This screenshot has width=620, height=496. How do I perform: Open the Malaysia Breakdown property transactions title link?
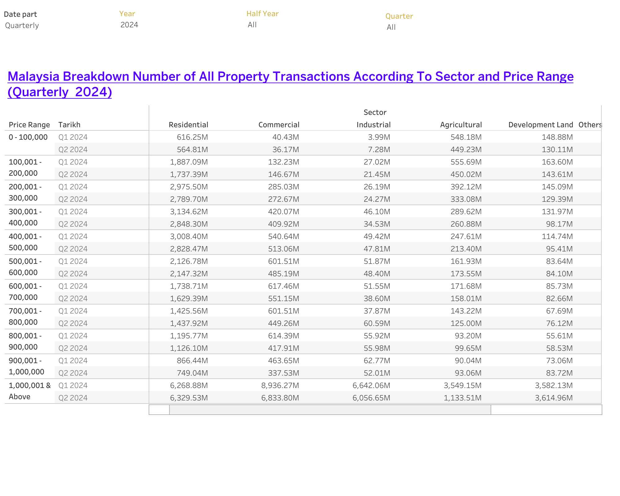[290, 84]
